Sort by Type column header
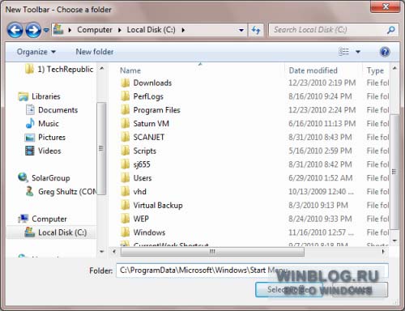This screenshot has width=405, height=311. pos(375,70)
